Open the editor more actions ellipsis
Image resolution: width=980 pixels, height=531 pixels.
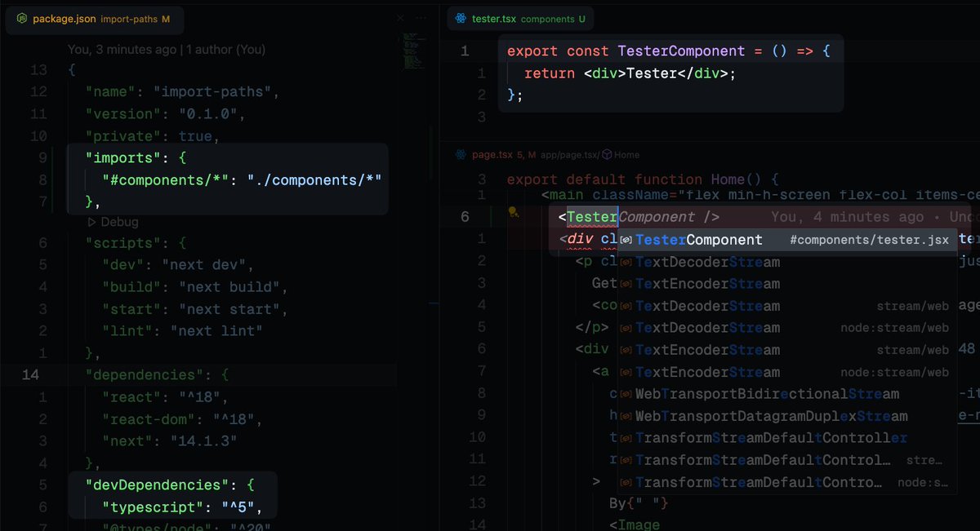[420, 18]
